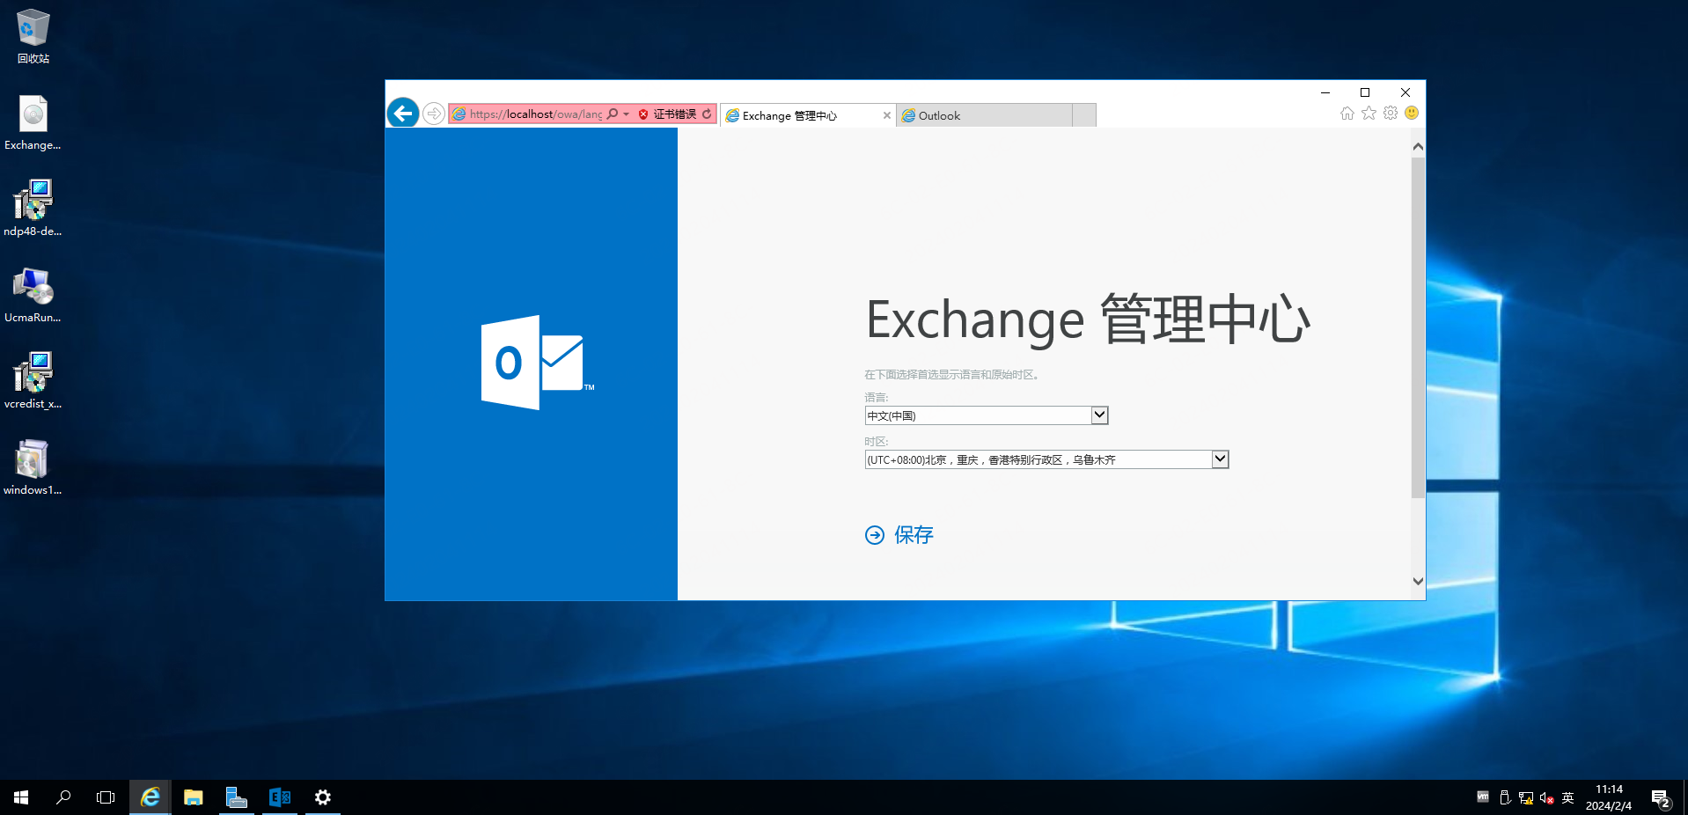Open Favorites with the star icon
Viewport: 1688px width, 815px height.
[x=1369, y=113]
